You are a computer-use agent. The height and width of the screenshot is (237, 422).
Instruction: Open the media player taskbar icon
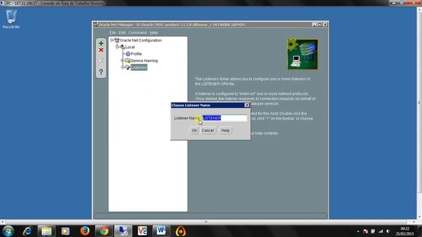(65, 231)
